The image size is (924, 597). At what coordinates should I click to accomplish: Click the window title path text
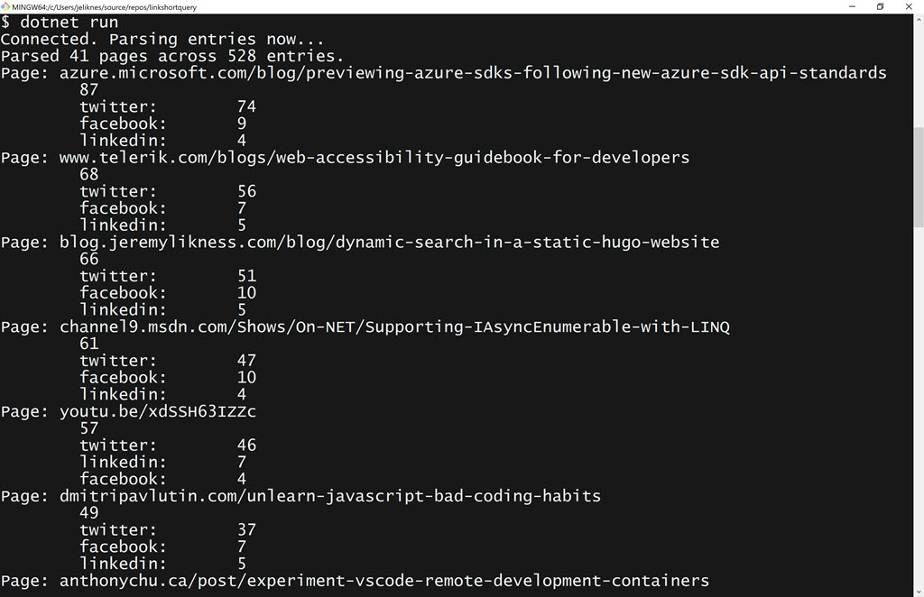click(x=105, y=6)
